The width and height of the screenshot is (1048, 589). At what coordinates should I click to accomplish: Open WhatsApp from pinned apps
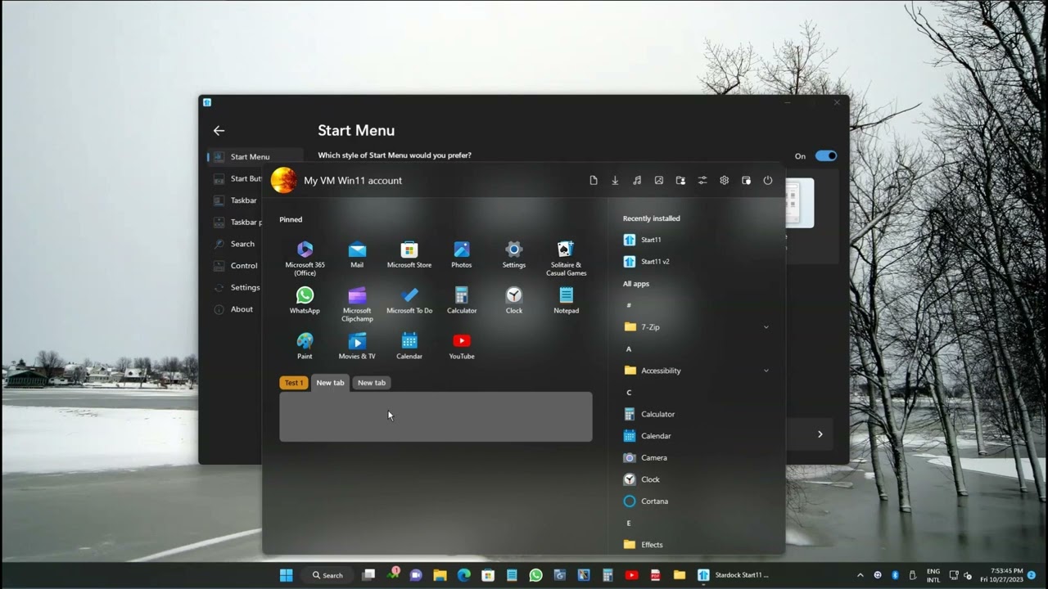(305, 300)
